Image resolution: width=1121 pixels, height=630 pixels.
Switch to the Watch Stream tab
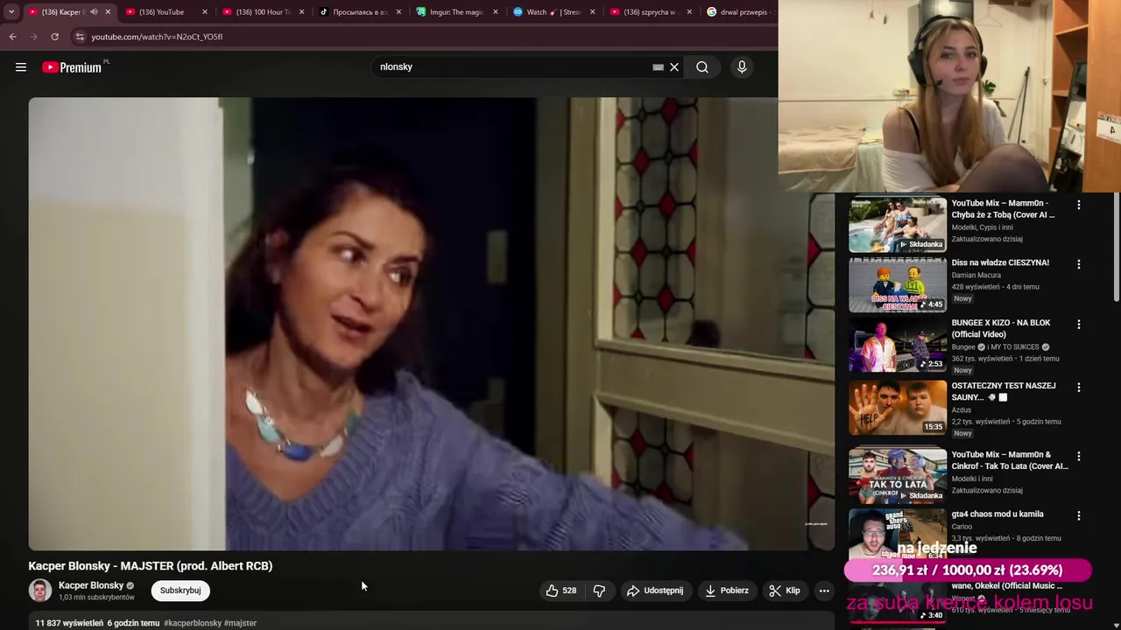(x=552, y=12)
